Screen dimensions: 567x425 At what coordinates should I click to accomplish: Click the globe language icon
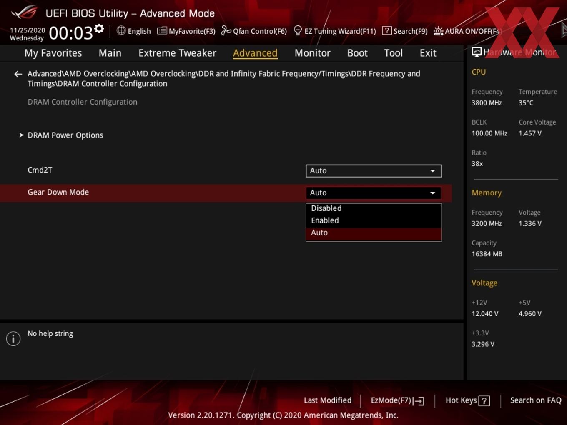tap(121, 30)
